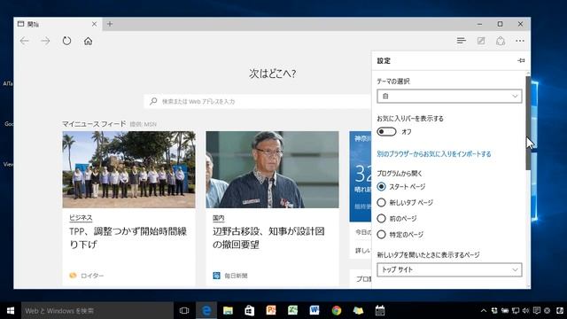This screenshot has width=567, height=319.
Task: Open the home page icon
Action: 88,41
